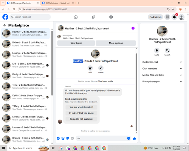Send 'In talks. I'll let you know.' response
Image resolution: width=189 pixels, height=151 pixels.
click(81, 113)
